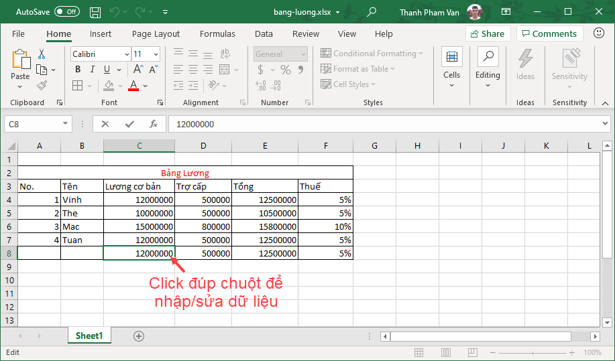Screen dimensions: 615x361
Task: Click the Orientation text angle icon
Action: pos(214,85)
